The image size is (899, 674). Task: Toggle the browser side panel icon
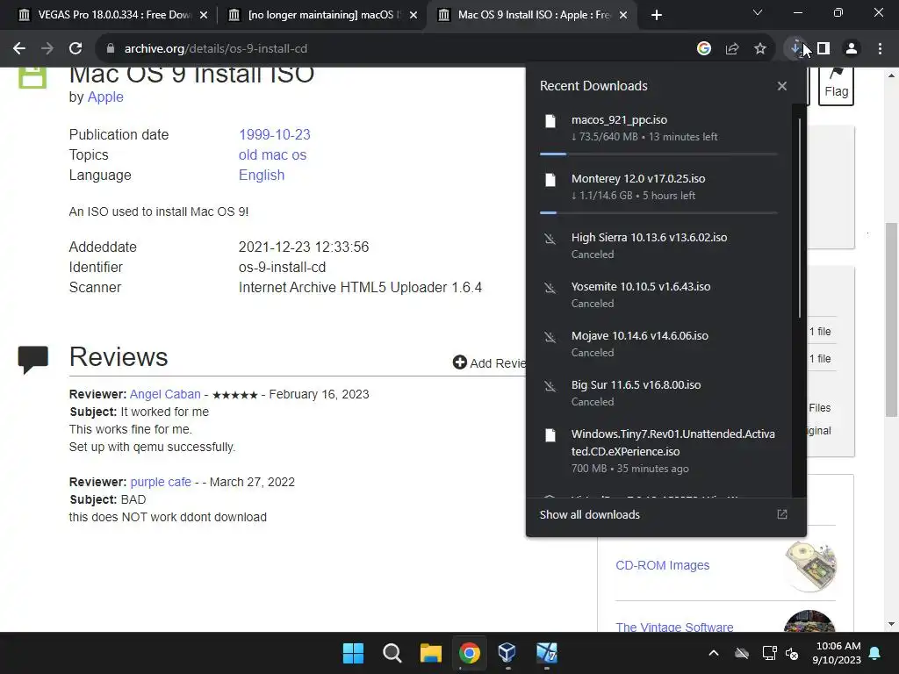click(823, 49)
